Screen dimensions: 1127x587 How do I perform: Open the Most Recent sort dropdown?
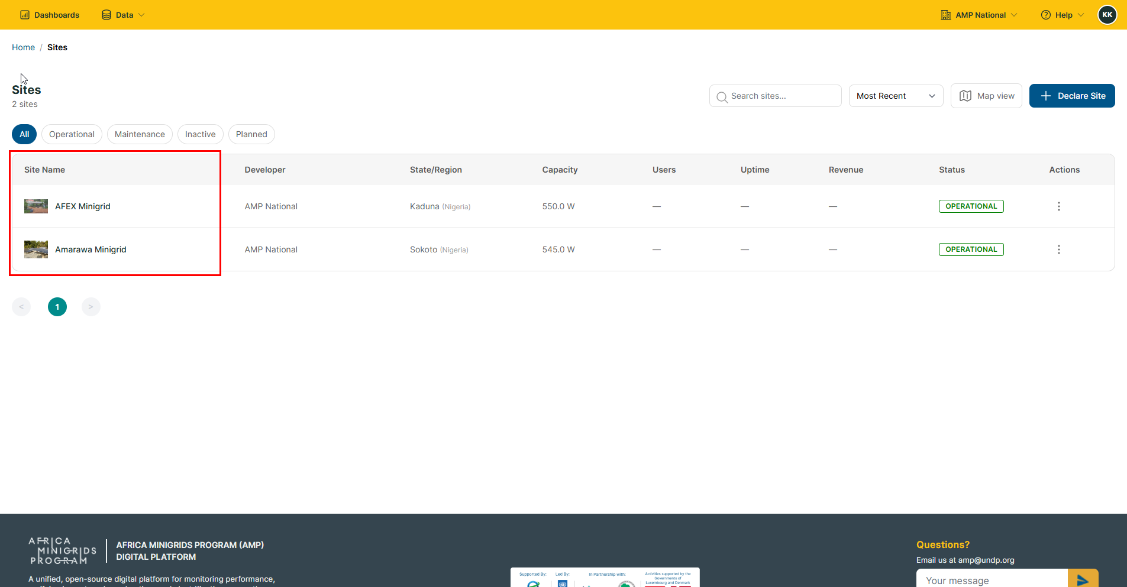896,96
